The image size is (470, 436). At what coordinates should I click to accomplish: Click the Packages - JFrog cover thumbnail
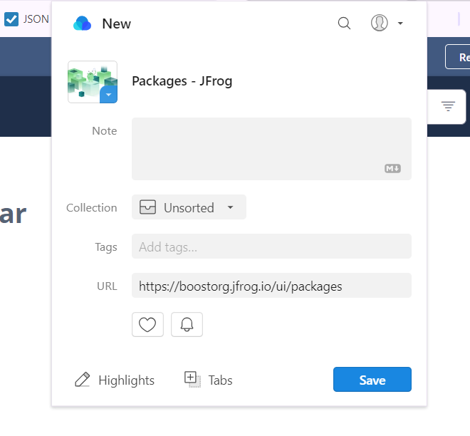click(93, 82)
